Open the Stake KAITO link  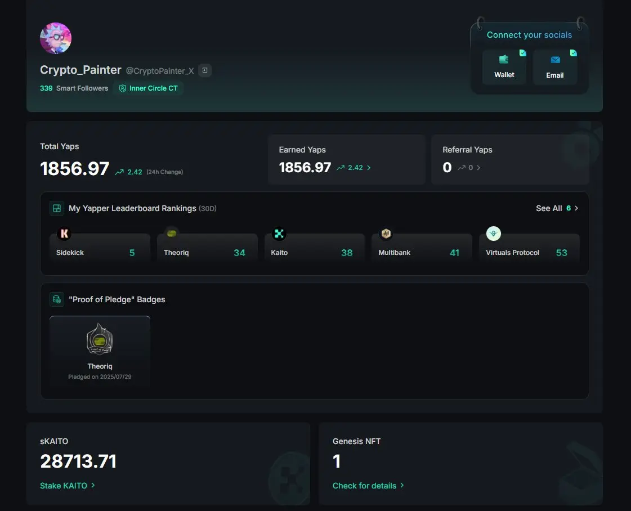point(67,486)
